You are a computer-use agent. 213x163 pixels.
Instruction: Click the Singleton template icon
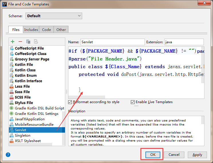pos(12,135)
